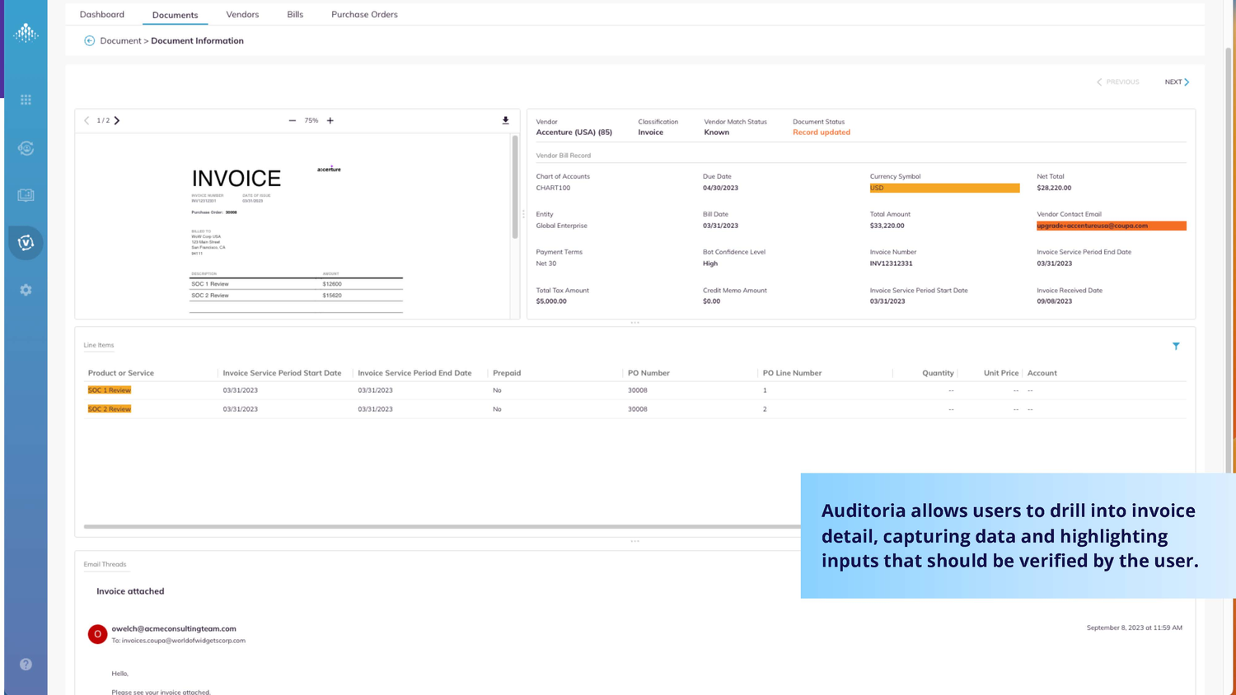Screen dimensions: 1236x695
Task: Zoom into the invoice with the plus icon
Action: click(330, 120)
